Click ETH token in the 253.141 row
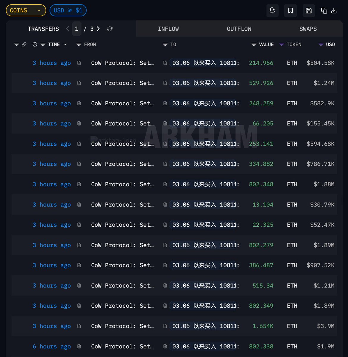Image resolution: width=348 pixels, height=357 pixels. click(x=292, y=144)
